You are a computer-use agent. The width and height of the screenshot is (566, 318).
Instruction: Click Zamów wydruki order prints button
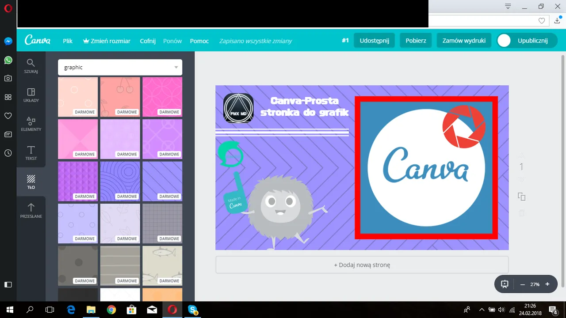point(464,40)
